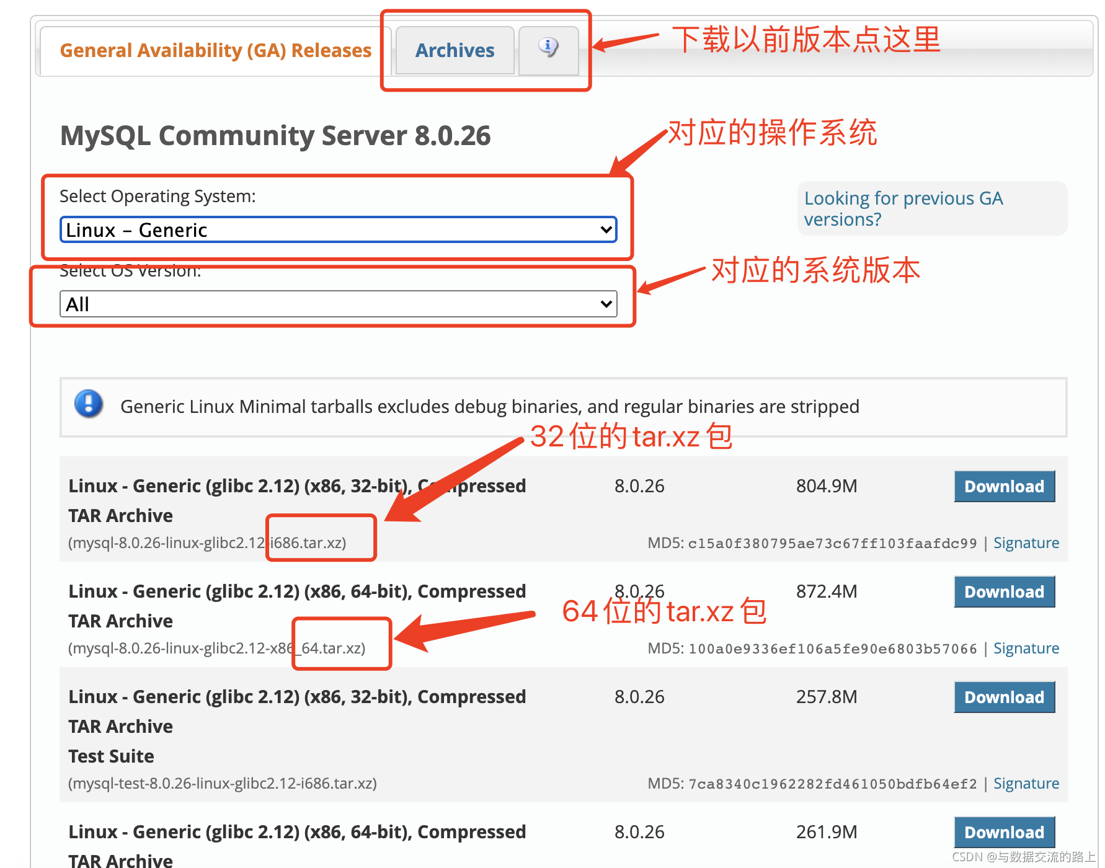Click version 8.0.26 in the 261.9M row
Image resolution: width=1105 pixels, height=868 pixels.
tap(639, 832)
